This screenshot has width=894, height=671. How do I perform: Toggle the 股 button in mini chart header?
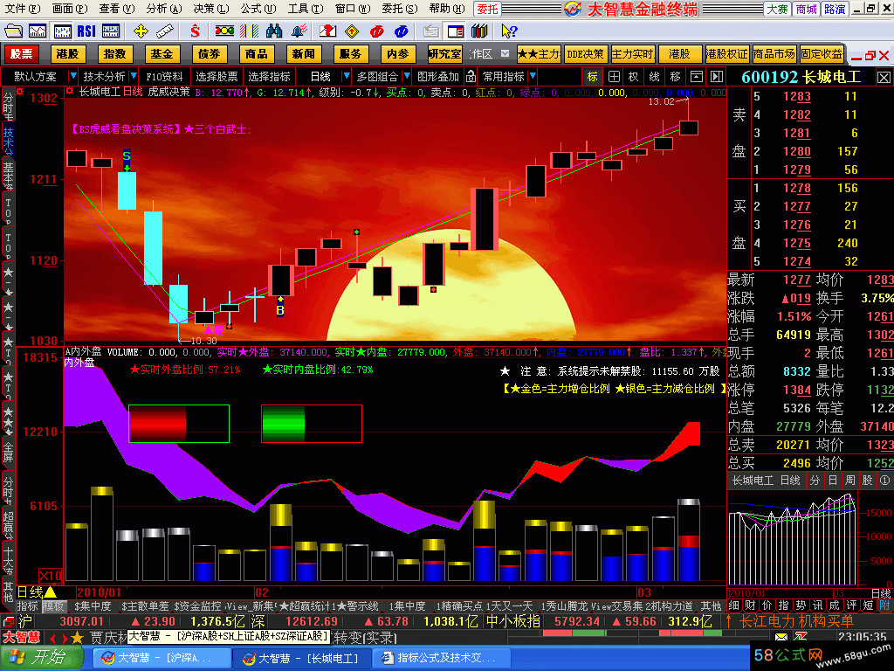coord(867,481)
